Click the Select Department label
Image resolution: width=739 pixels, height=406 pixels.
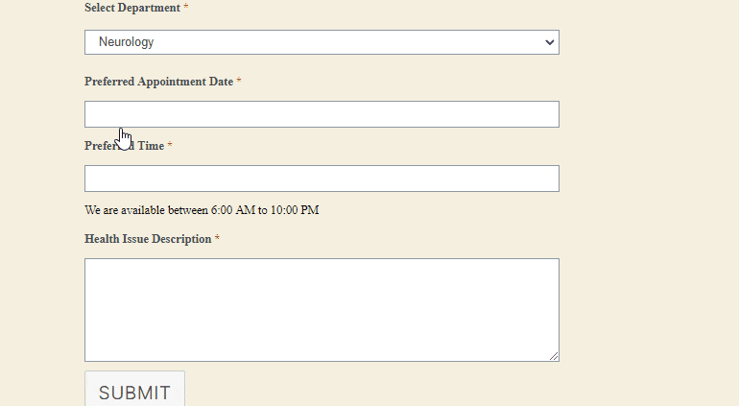132,8
